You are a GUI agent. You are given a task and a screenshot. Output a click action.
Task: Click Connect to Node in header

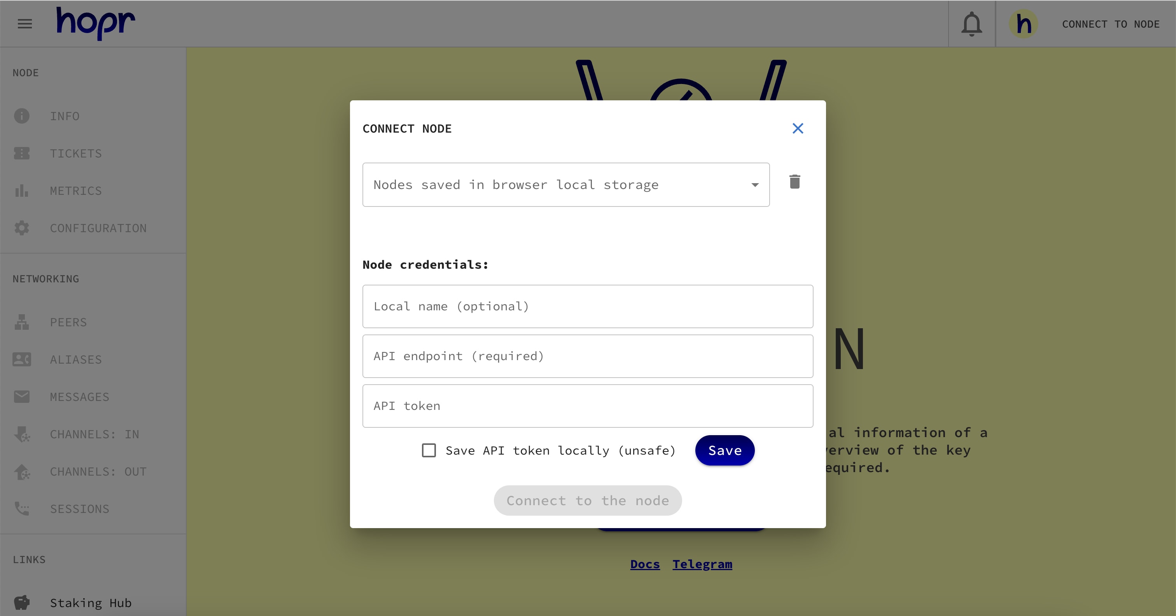tap(1110, 24)
